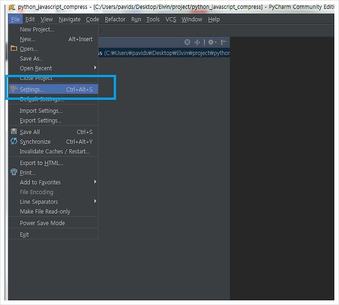
Task: Click the PyCharm application icon in title bar
Action: 12,7
